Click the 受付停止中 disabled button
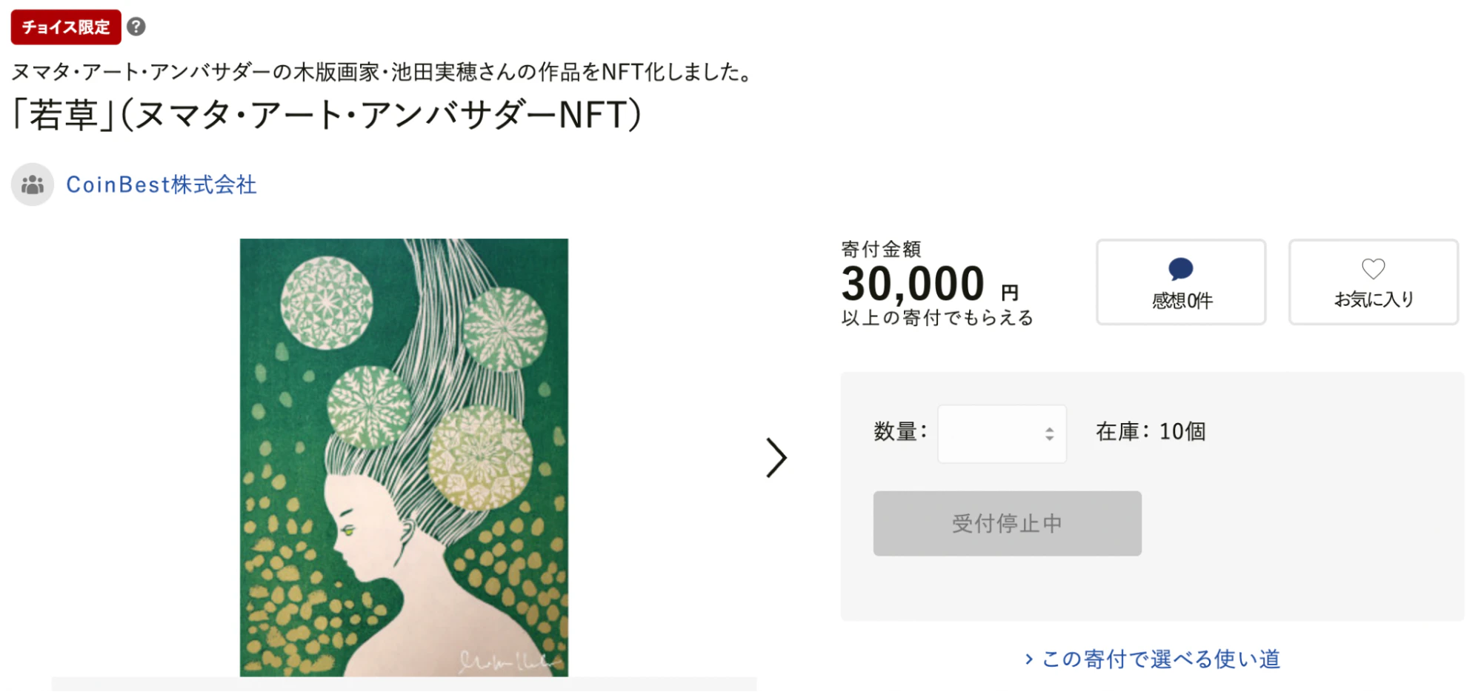Image resolution: width=1481 pixels, height=692 pixels. pyautogui.click(x=1007, y=523)
